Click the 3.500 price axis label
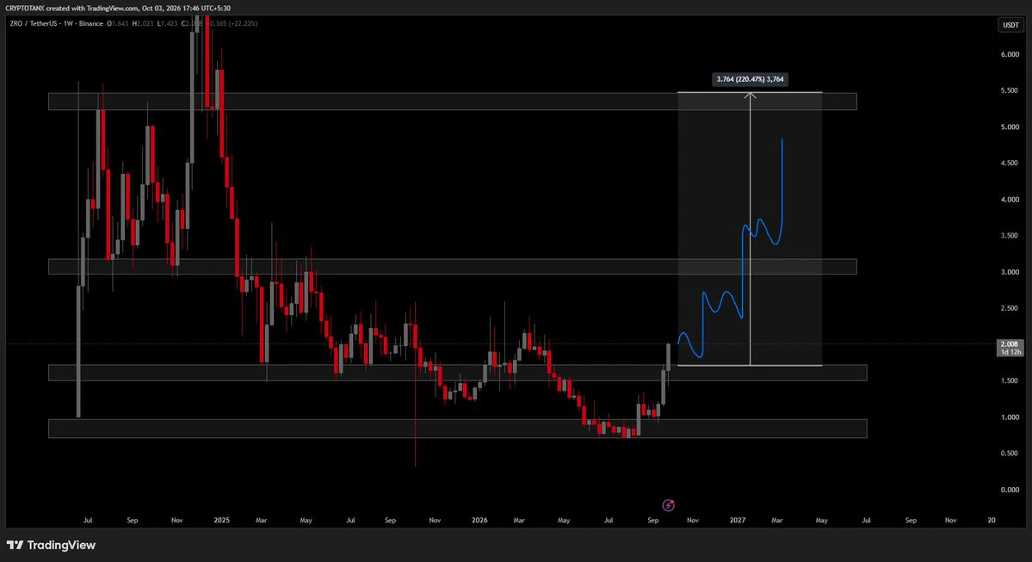The width and height of the screenshot is (1032, 562). coord(1010,236)
